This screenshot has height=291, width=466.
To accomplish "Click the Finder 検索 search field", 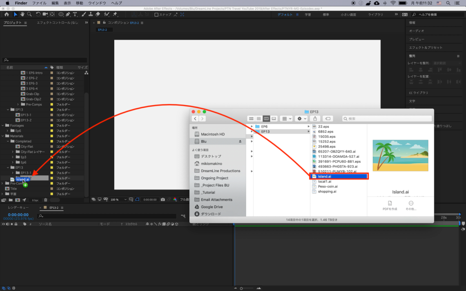I will pos(387,119).
